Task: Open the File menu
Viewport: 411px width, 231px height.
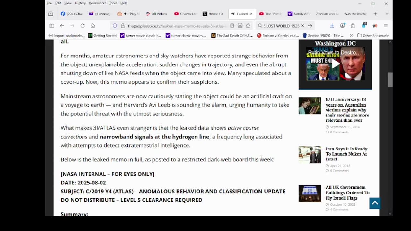Action: click(49, 3)
